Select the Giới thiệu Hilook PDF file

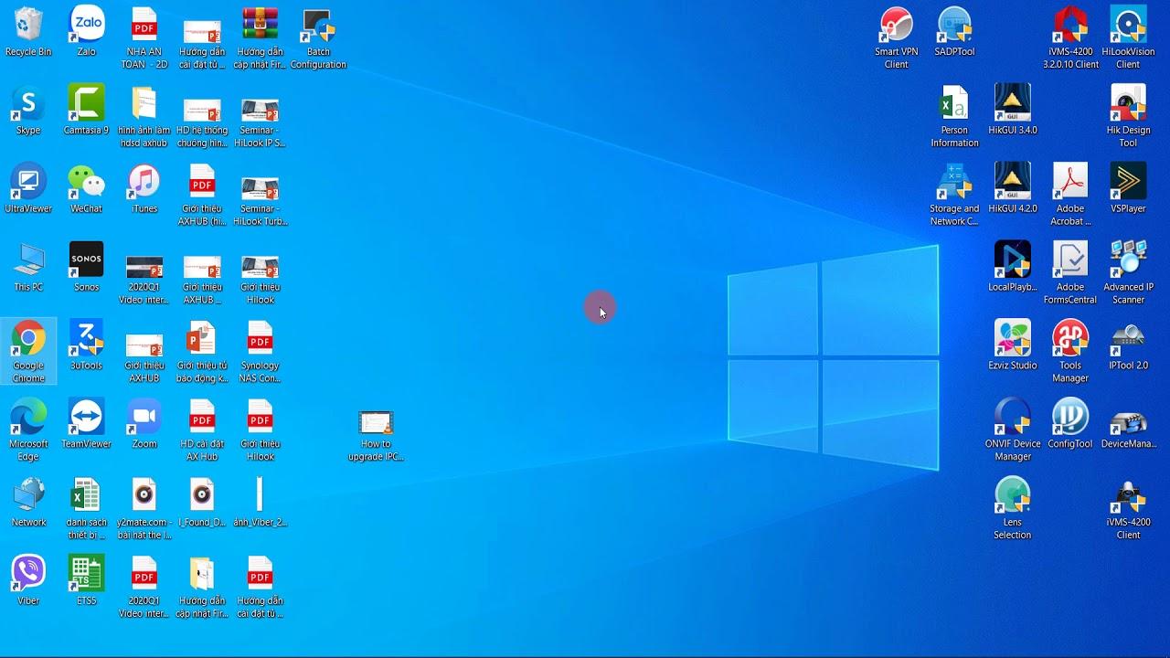tap(260, 431)
